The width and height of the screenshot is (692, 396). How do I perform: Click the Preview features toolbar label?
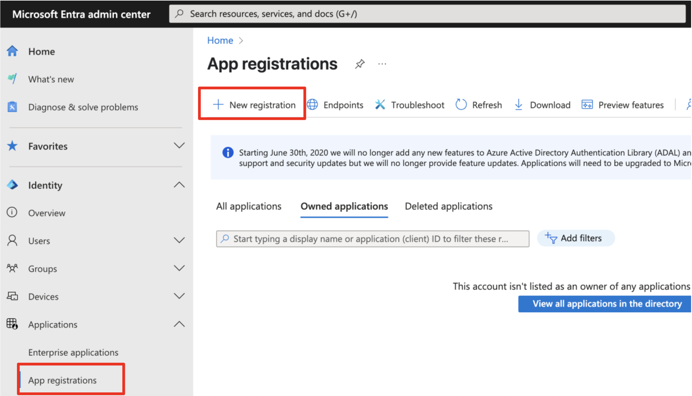[x=631, y=105]
